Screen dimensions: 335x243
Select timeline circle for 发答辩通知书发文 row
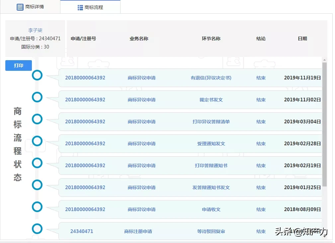pos(37,185)
